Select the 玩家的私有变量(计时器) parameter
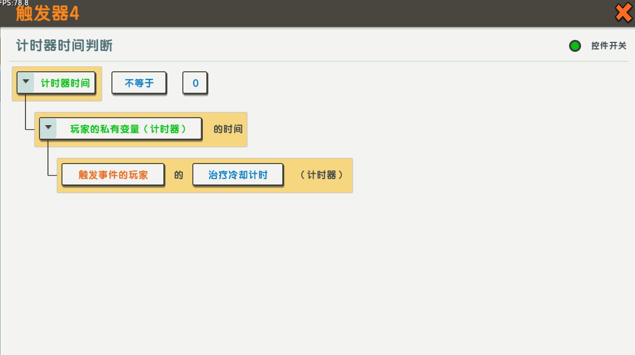Image resolution: width=635 pixels, height=355 pixels. (x=120, y=129)
